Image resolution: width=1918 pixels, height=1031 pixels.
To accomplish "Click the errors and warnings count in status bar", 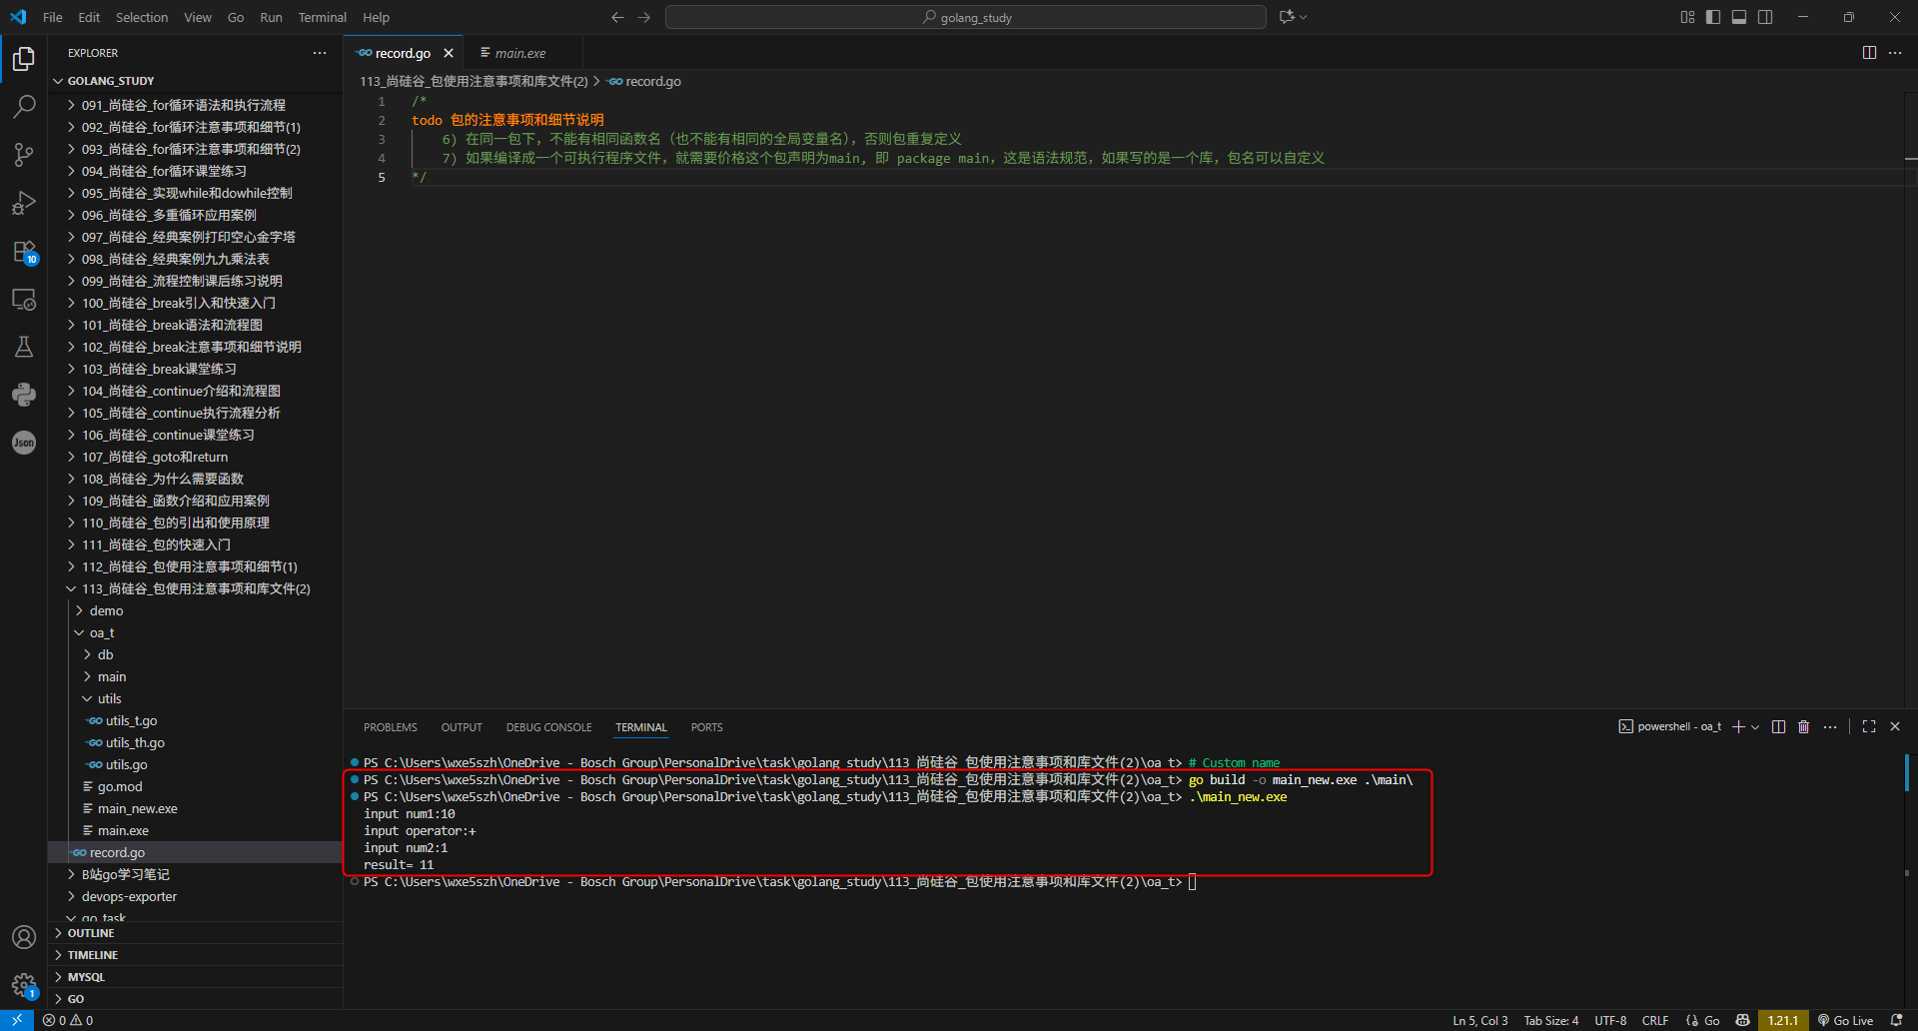I will pos(68,1020).
